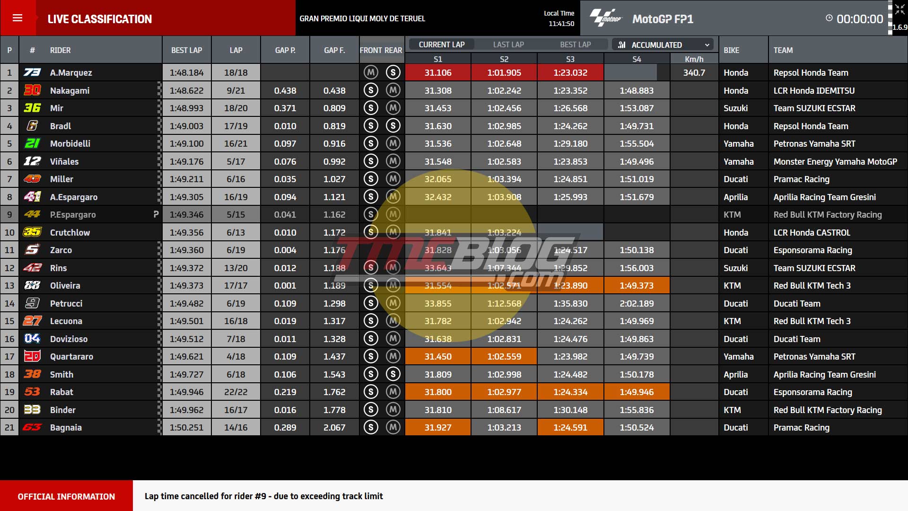The height and width of the screenshot is (511, 908).
Task: Sort by BEST LAP column header
Action: click(186, 50)
